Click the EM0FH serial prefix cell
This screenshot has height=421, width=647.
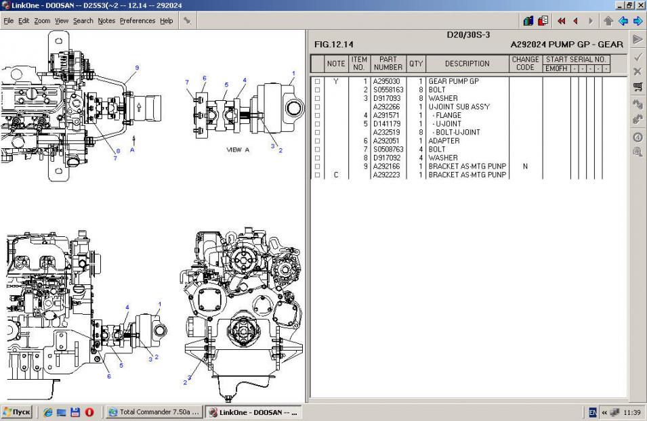pos(556,68)
